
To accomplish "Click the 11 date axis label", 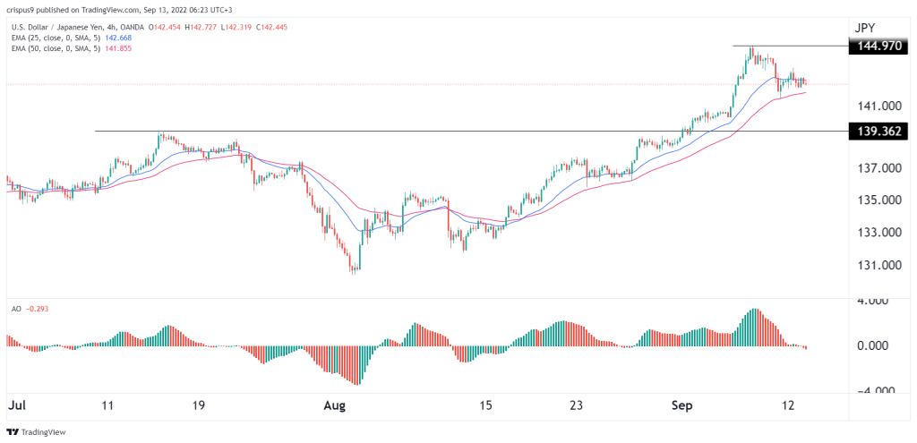I will point(108,405).
